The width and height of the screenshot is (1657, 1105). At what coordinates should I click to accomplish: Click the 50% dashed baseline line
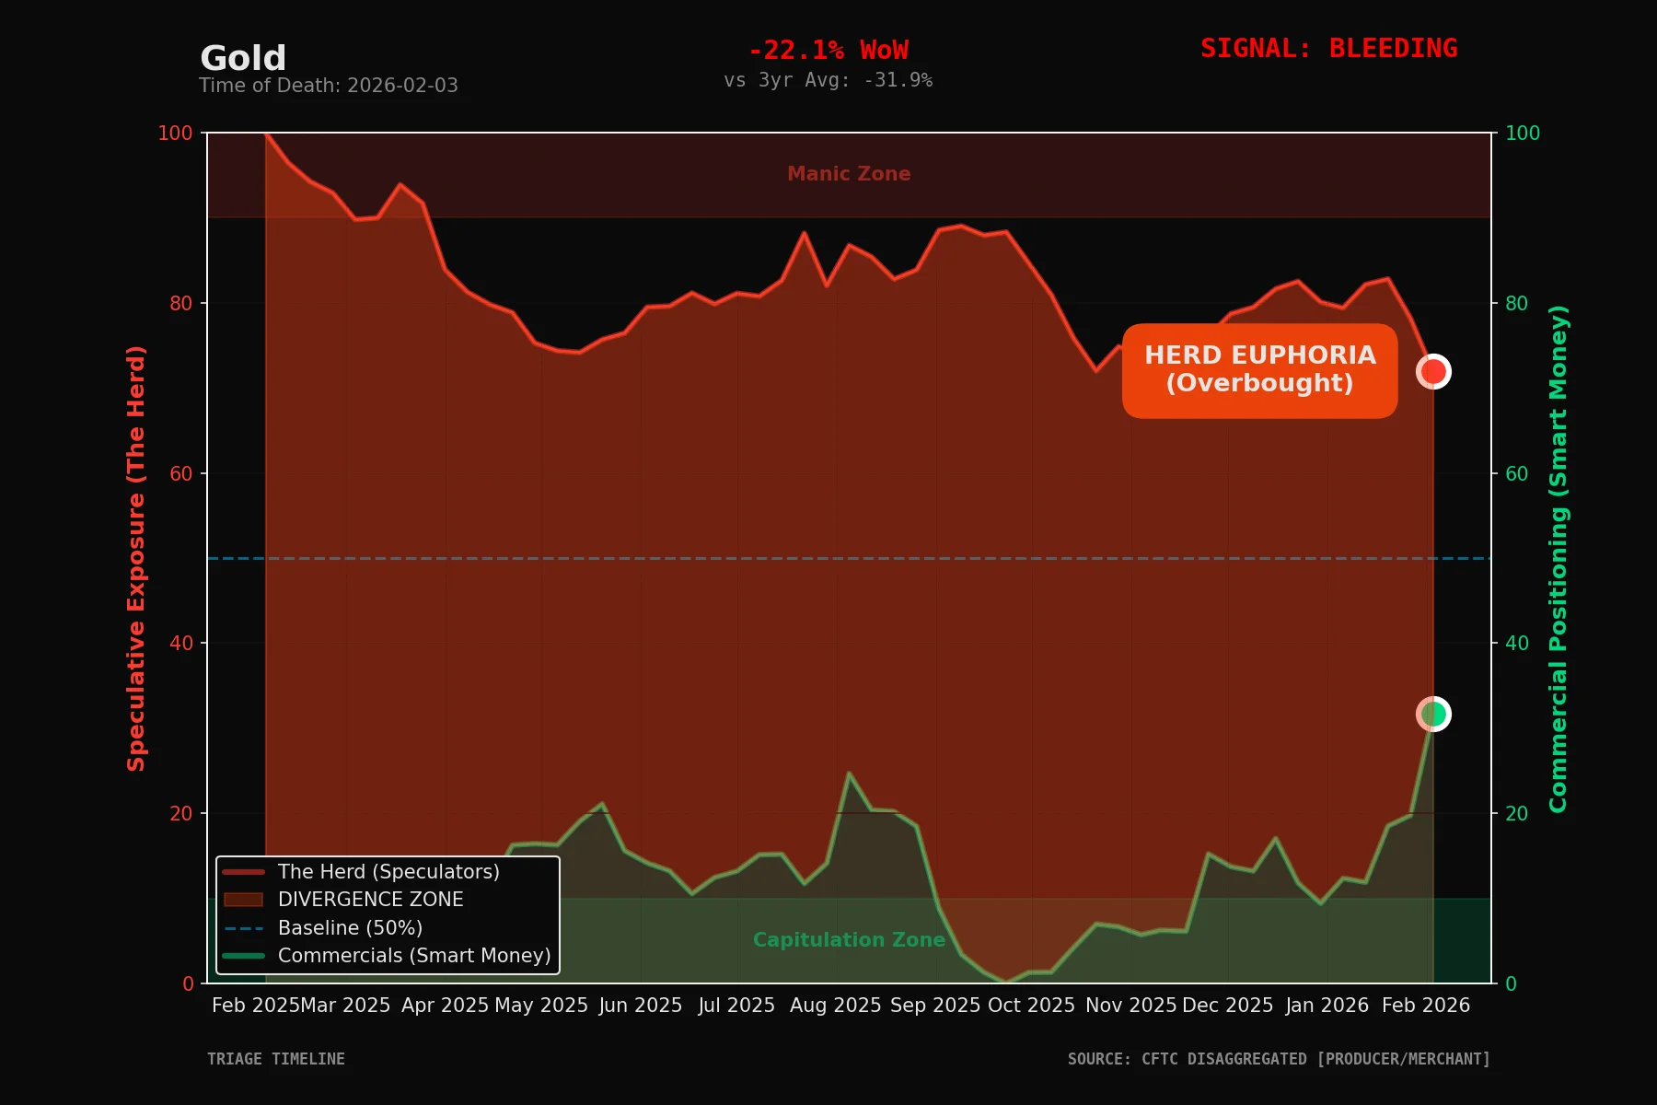(x=828, y=558)
